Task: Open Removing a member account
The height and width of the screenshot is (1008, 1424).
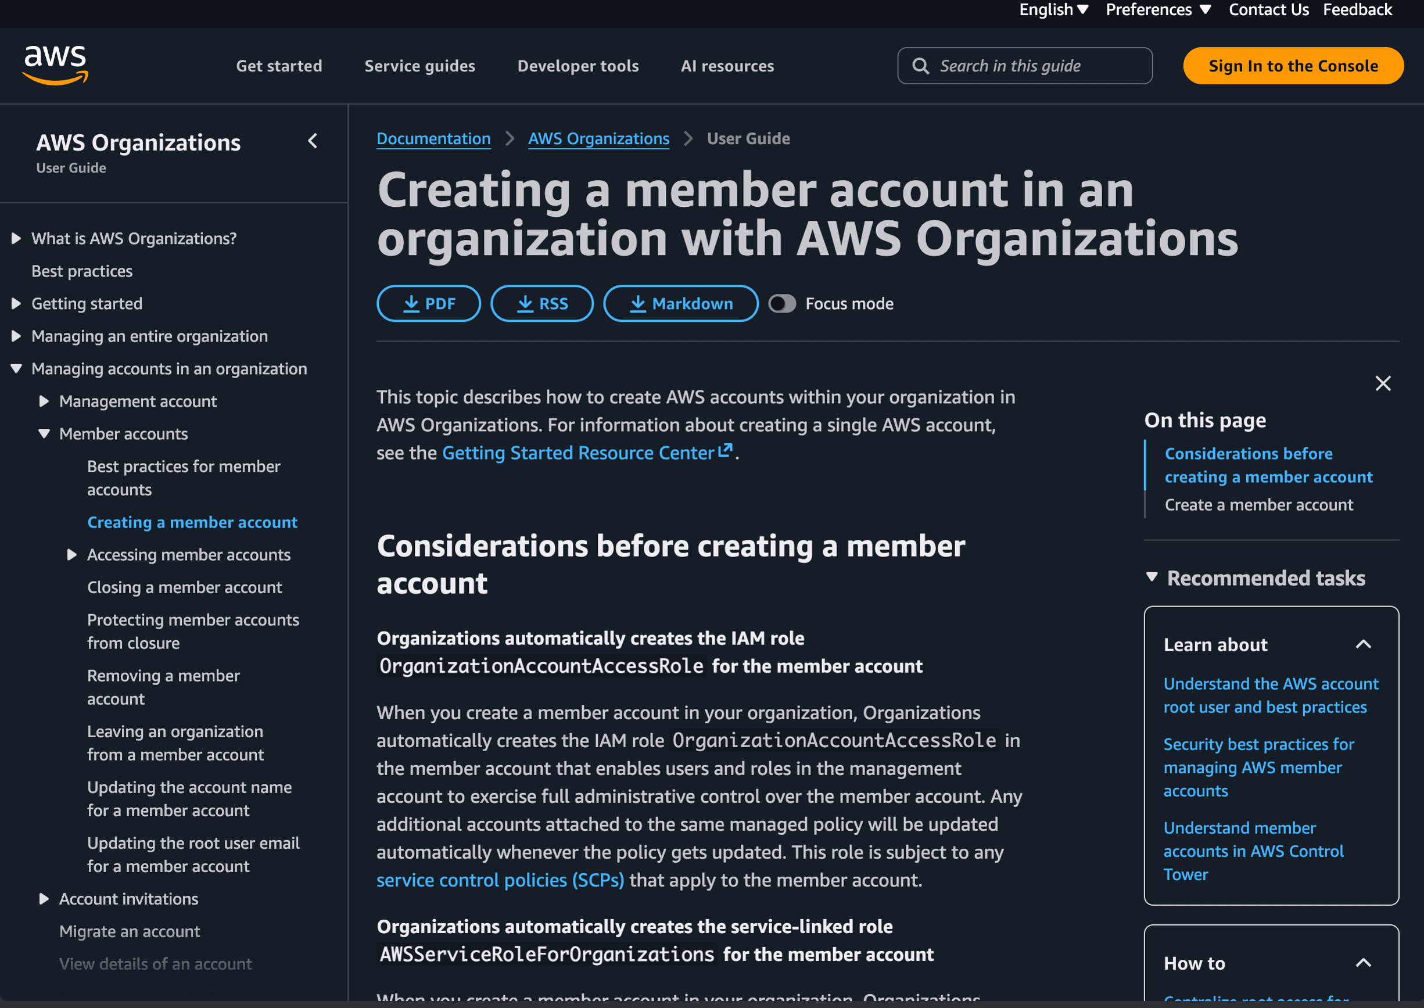Action: point(163,687)
